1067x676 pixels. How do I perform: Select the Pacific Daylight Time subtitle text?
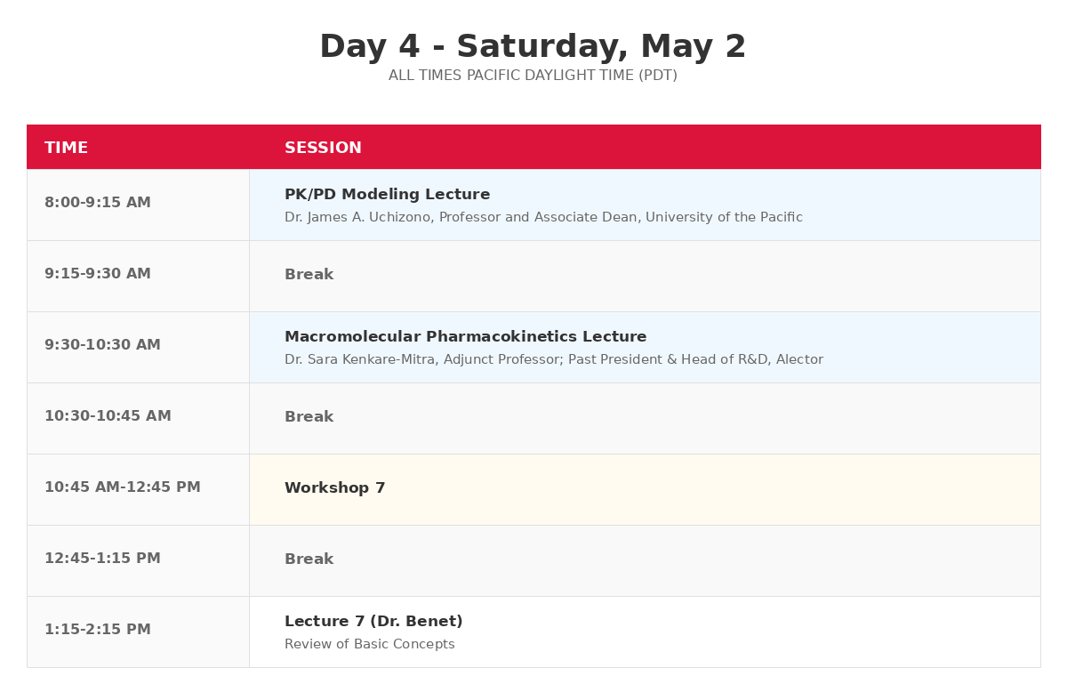[x=533, y=76]
